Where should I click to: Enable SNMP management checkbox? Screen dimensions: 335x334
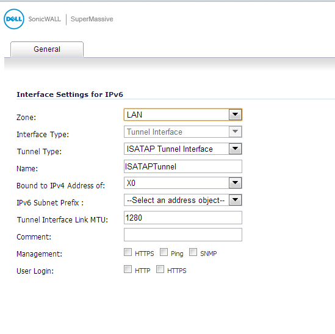(193, 252)
